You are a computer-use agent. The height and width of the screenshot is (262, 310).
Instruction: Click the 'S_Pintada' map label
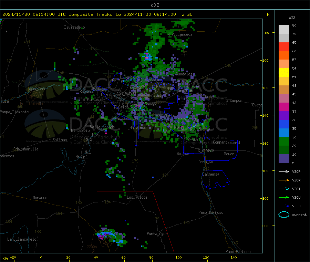pyautogui.click(x=92, y=99)
